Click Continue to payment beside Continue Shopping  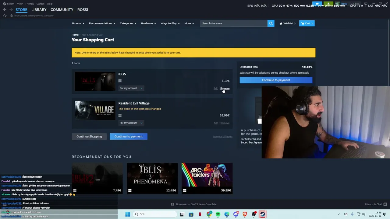(x=128, y=137)
